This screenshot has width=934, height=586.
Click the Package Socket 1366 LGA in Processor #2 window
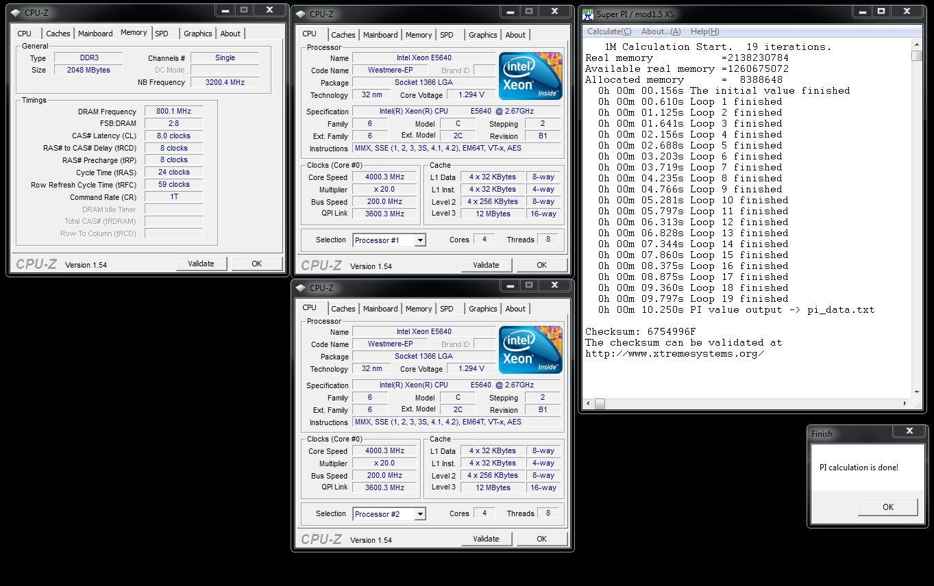[x=423, y=356]
